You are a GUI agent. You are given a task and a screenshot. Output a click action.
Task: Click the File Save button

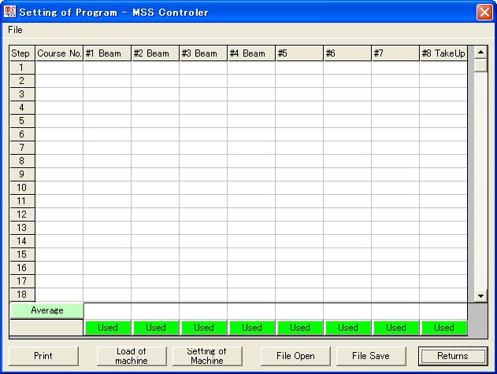370,356
